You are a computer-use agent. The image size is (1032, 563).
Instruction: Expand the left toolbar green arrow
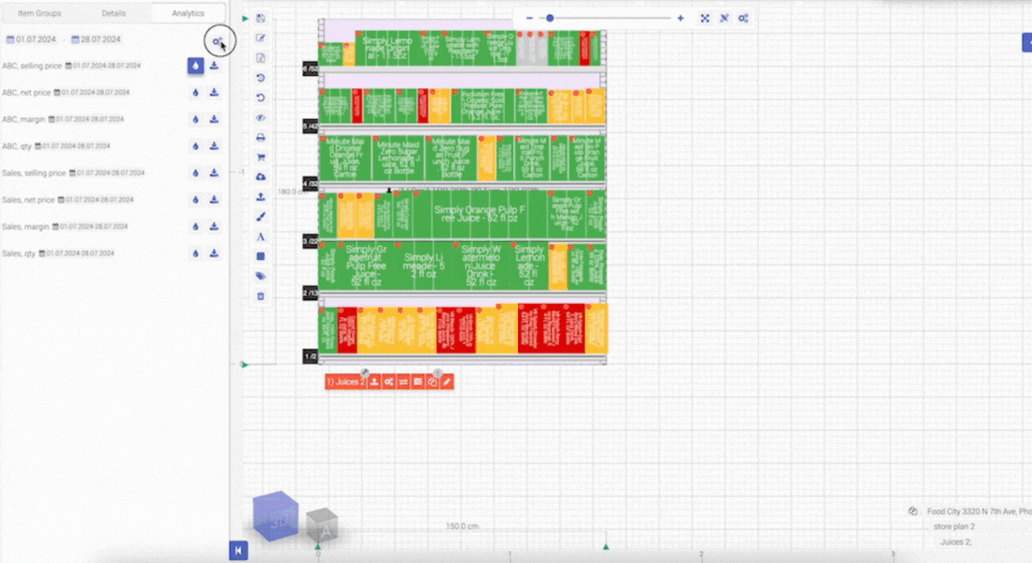pyautogui.click(x=245, y=19)
